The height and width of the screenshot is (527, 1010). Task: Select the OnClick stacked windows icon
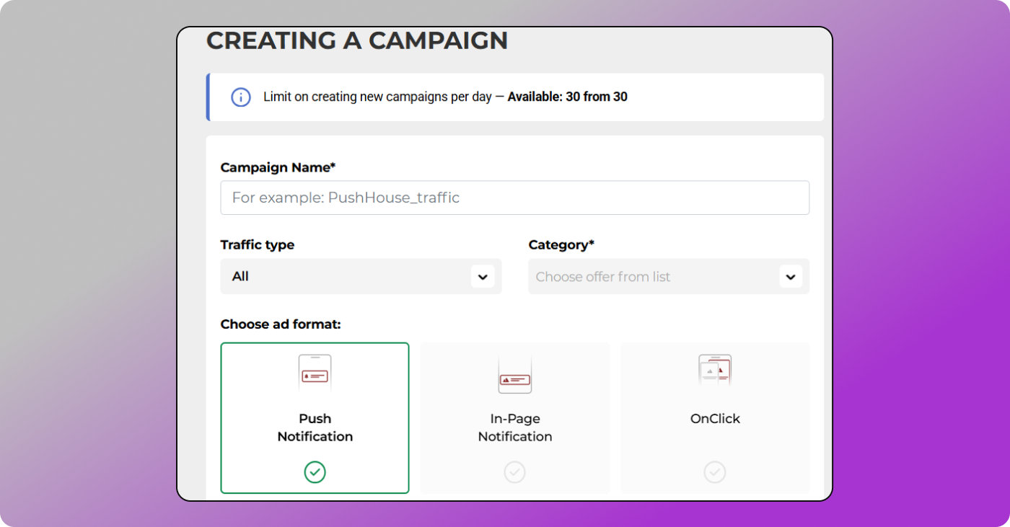[714, 371]
